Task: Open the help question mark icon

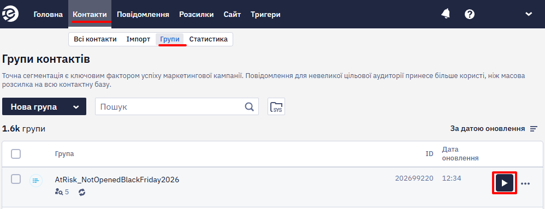Action: (x=470, y=14)
